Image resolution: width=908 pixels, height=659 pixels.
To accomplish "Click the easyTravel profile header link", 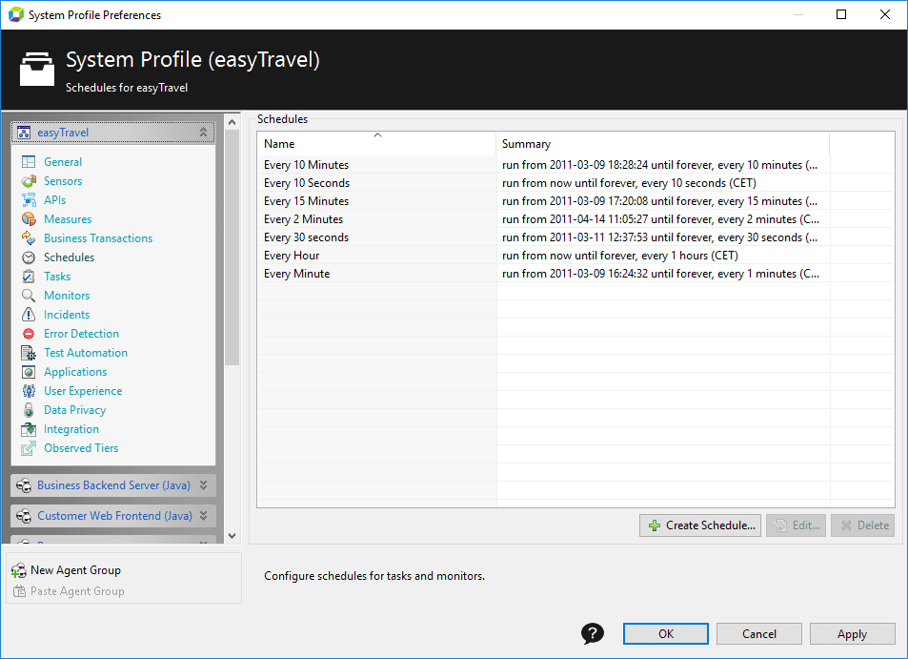I will 63,133.
